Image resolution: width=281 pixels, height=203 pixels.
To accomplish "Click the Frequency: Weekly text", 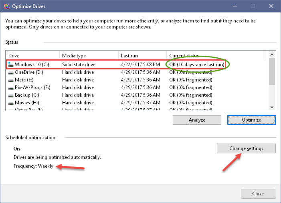I will (x=33, y=166).
